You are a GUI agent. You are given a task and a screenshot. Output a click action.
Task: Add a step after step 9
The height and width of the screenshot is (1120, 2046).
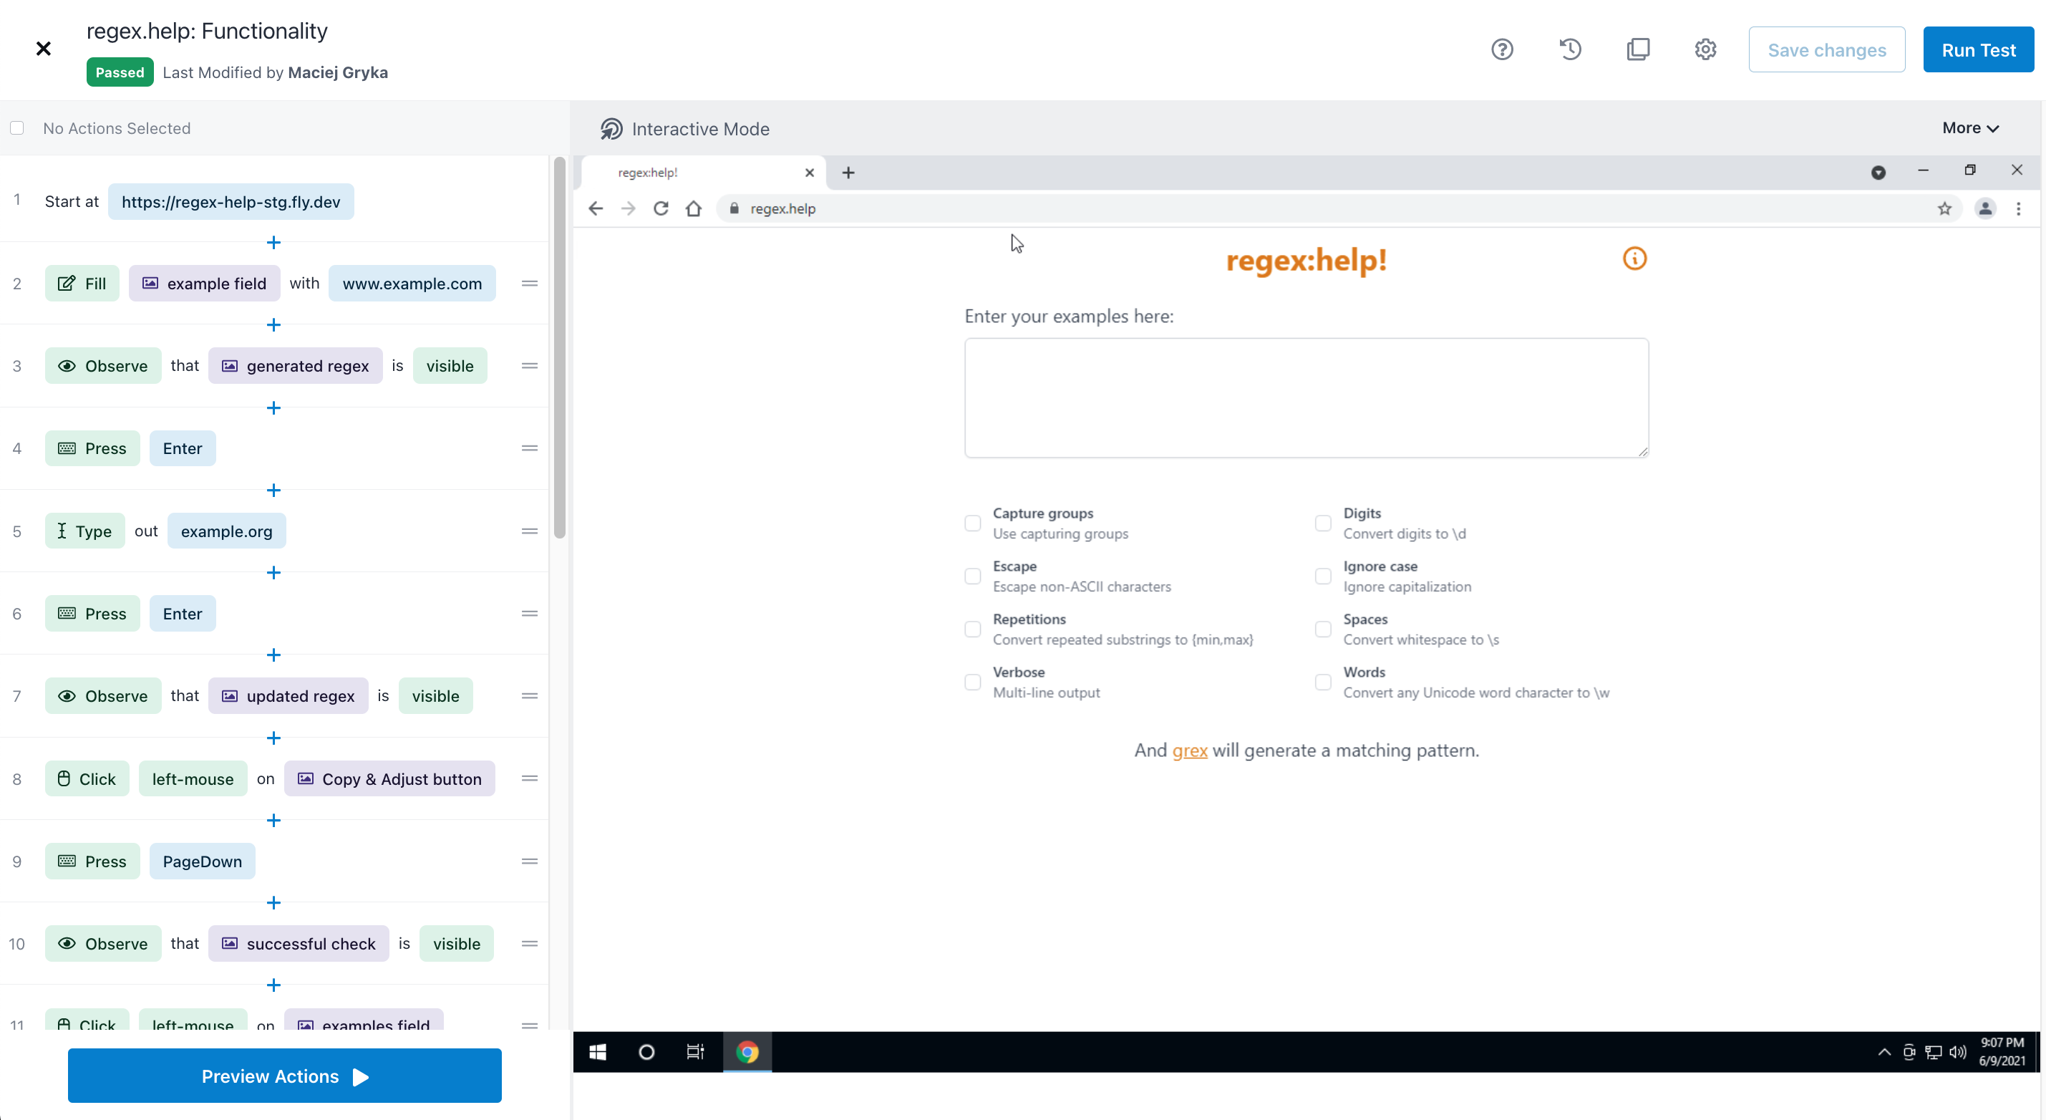273,902
